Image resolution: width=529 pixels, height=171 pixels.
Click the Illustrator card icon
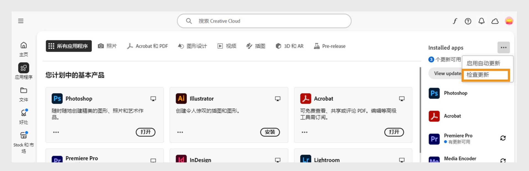tap(181, 99)
